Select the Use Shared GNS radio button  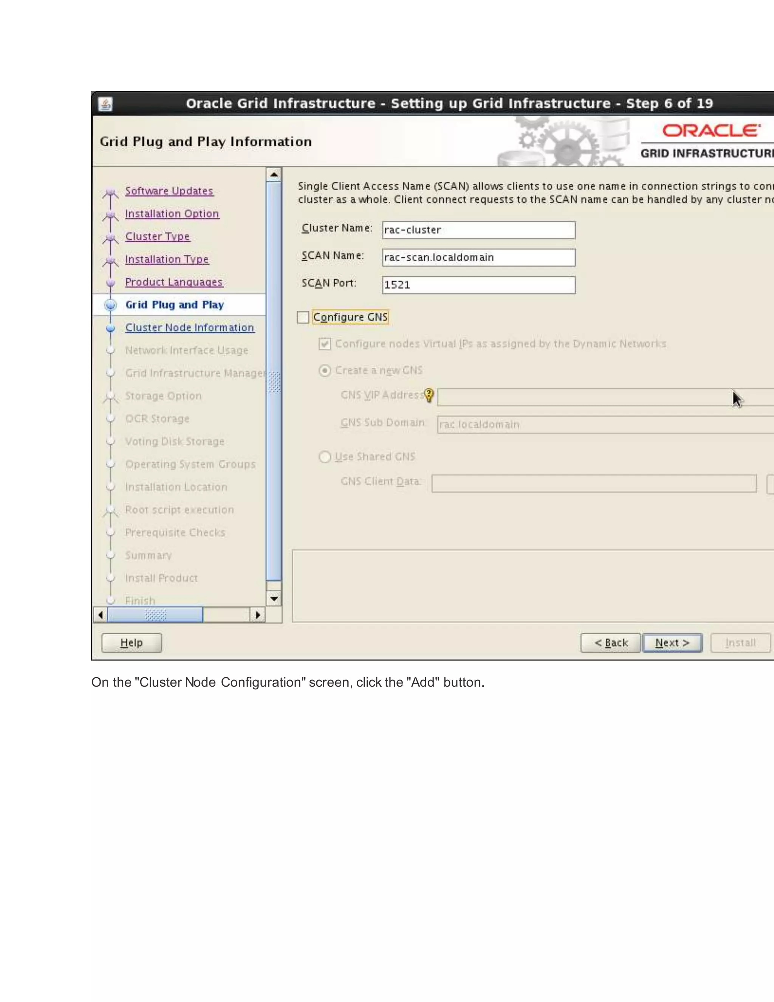[x=325, y=457]
